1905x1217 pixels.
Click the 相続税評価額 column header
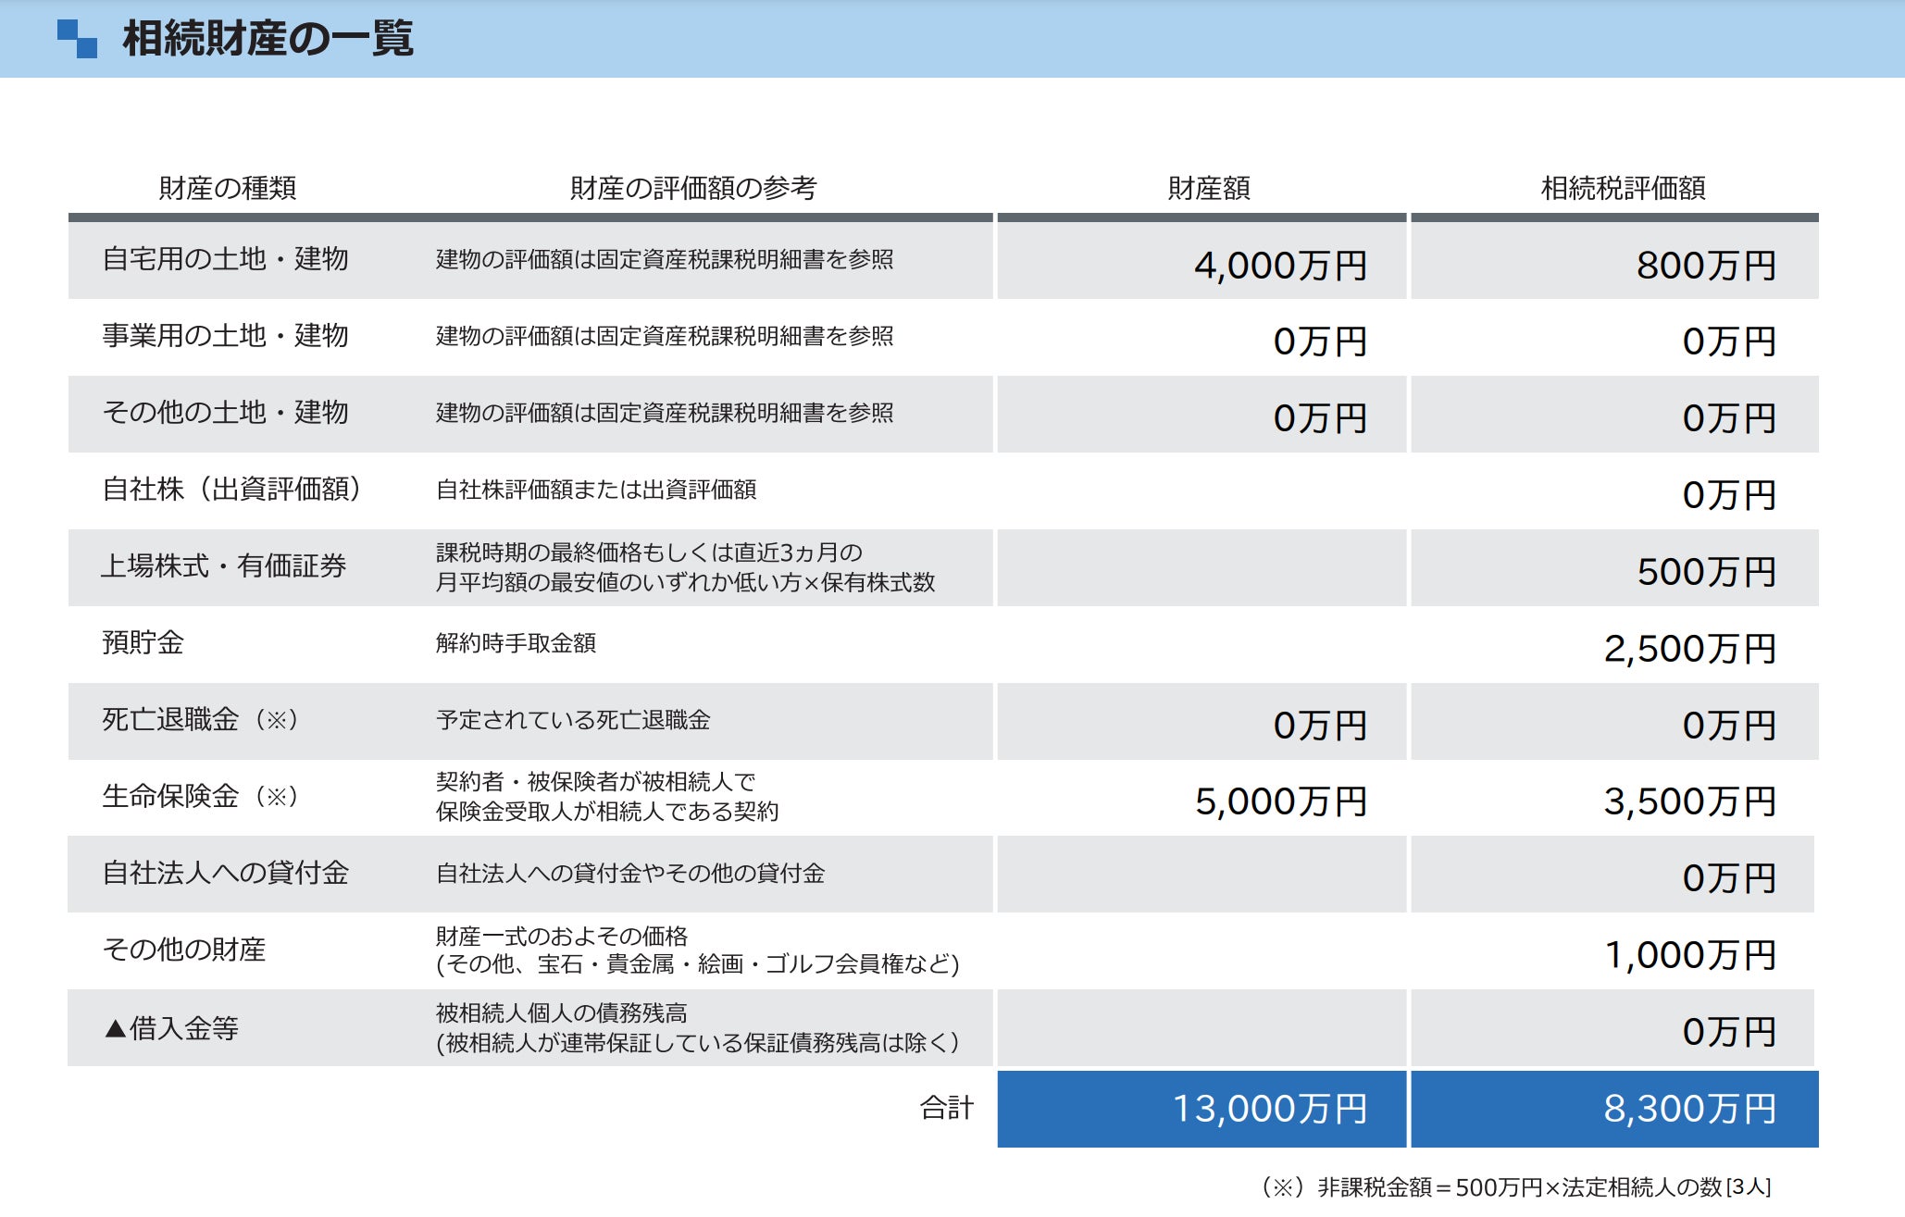[1622, 188]
